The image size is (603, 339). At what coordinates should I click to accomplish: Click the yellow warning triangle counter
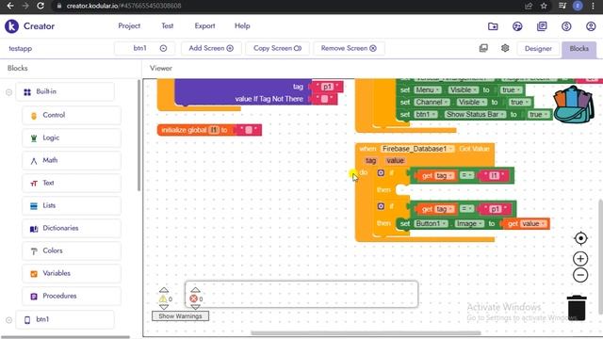coord(163,299)
